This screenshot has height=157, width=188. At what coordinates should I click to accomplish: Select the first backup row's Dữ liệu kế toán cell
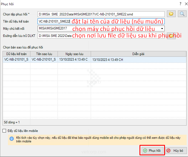(x=16, y=59)
